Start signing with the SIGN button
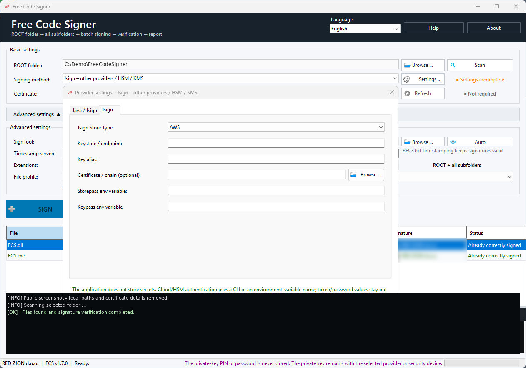Screen dimensions: 526x368 tap(35, 209)
